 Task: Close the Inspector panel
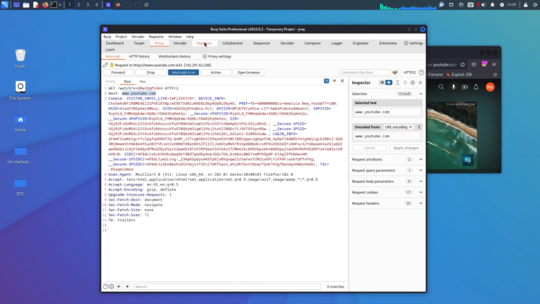click(x=420, y=83)
